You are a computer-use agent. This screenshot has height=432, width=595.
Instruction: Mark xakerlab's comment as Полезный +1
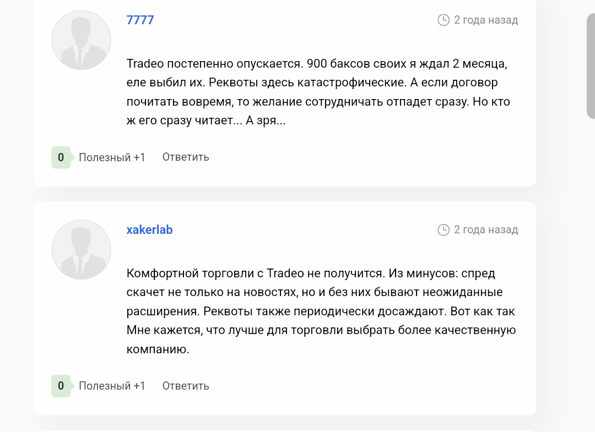tap(112, 386)
